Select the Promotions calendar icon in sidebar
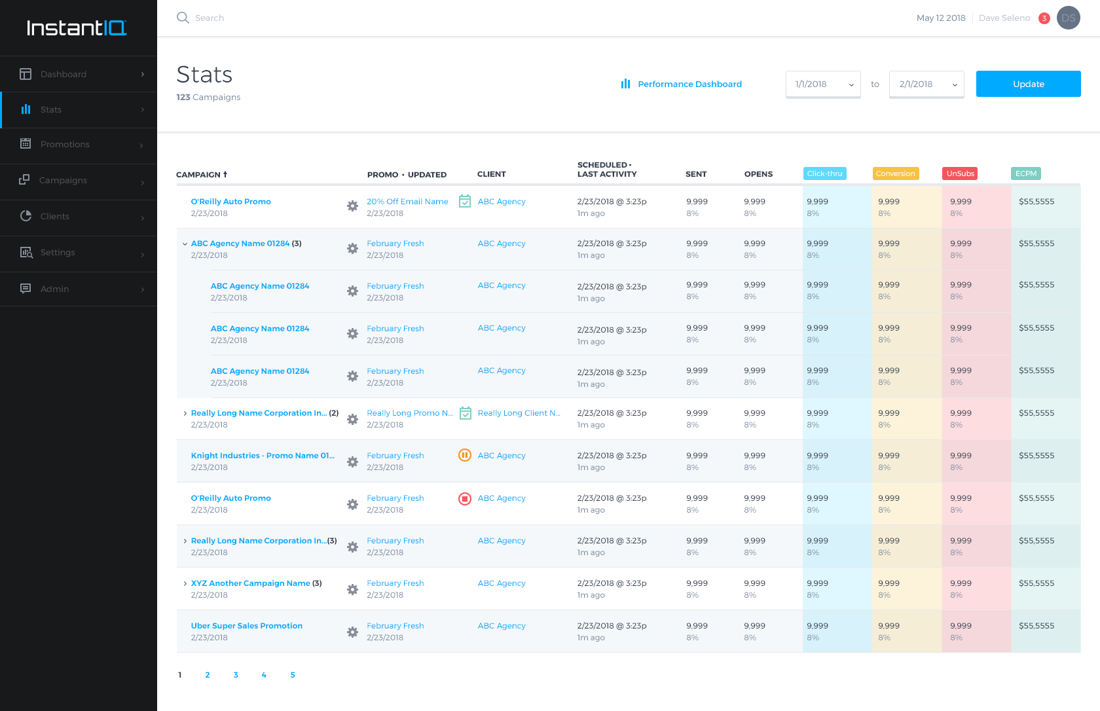The height and width of the screenshot is (711, 1100). pyautogui.click(x=26, y=144)
